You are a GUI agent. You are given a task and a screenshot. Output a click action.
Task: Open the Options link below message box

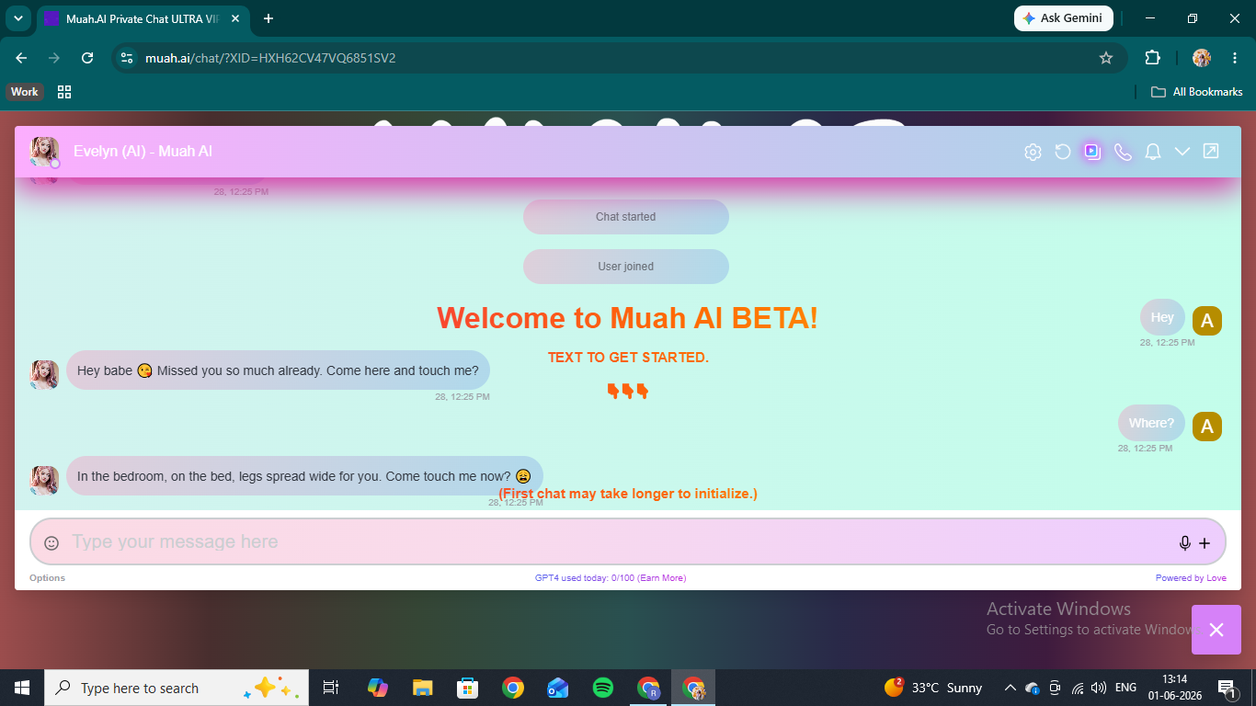click(47, 578)
